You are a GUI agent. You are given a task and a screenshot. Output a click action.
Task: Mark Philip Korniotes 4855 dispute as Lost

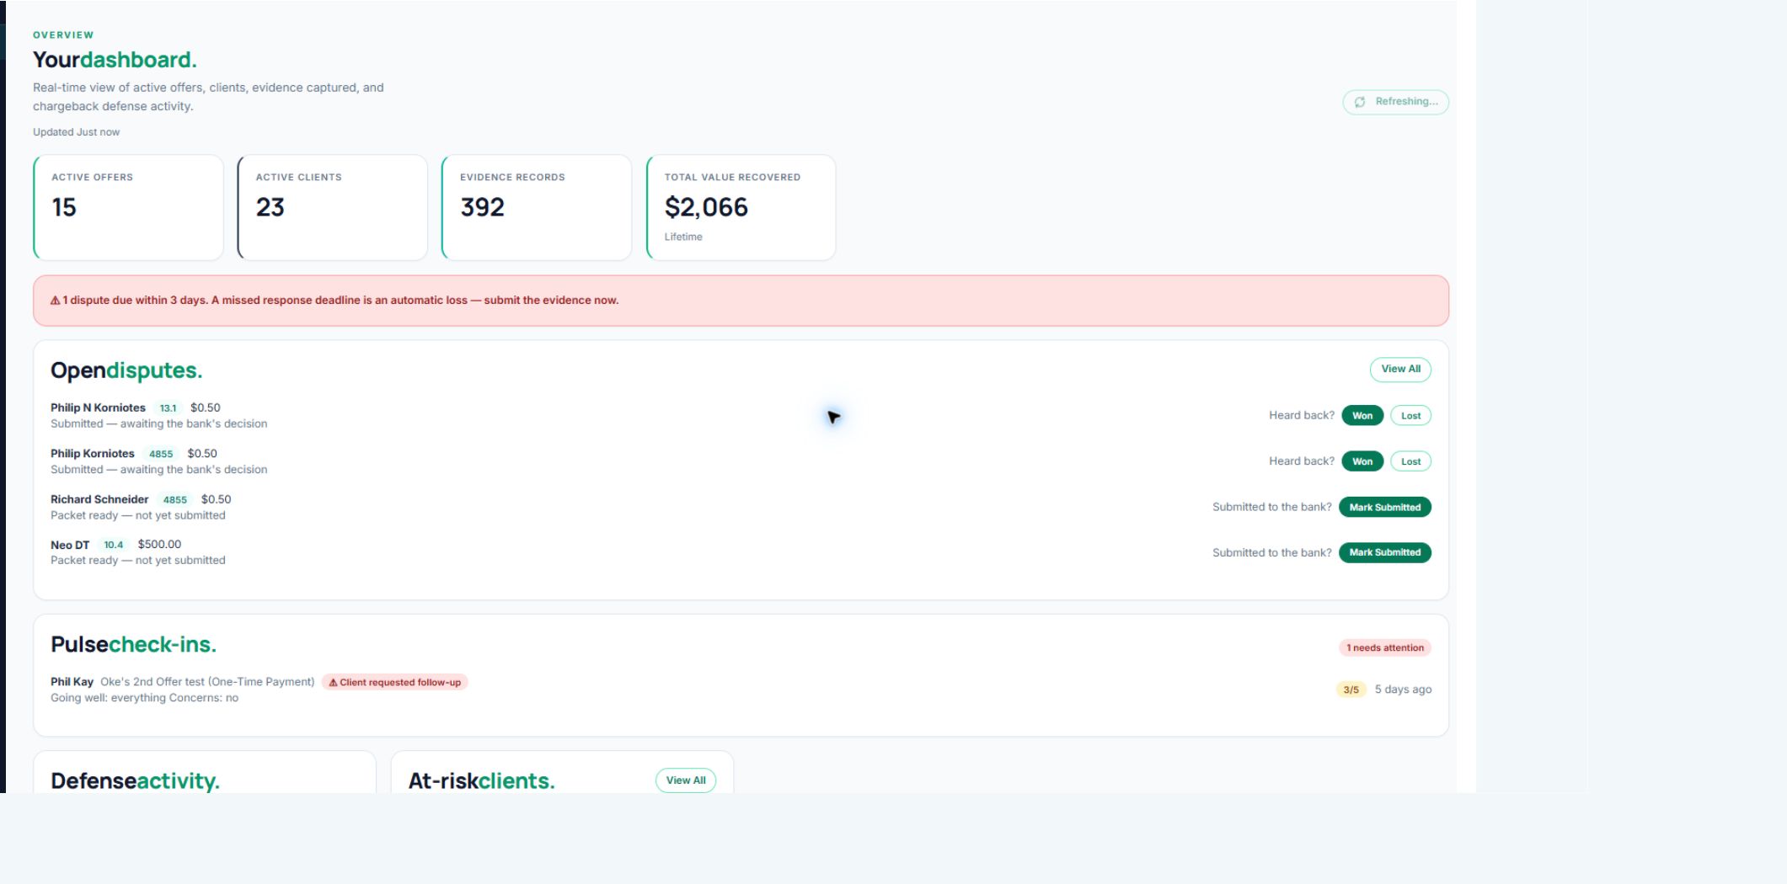(1410, 461)
